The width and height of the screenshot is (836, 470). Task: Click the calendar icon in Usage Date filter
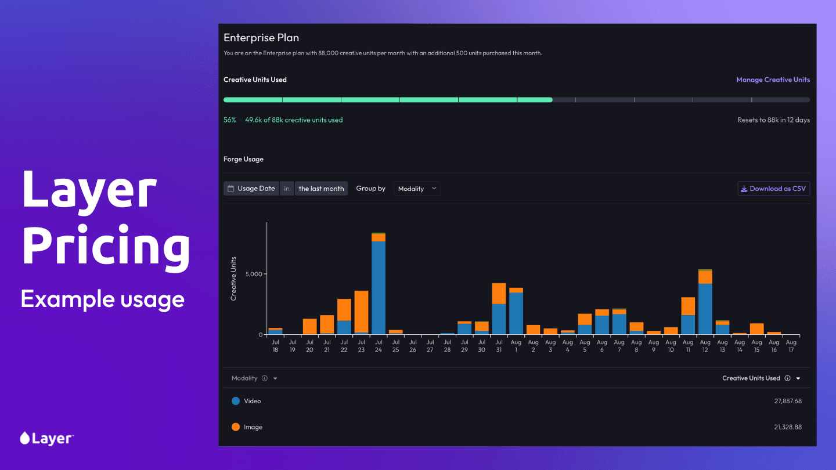230,189
